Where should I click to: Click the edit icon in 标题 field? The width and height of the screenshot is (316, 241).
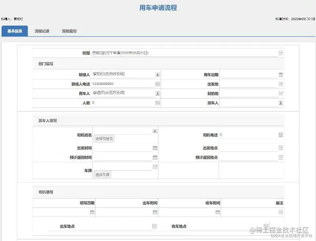[280, 53]
